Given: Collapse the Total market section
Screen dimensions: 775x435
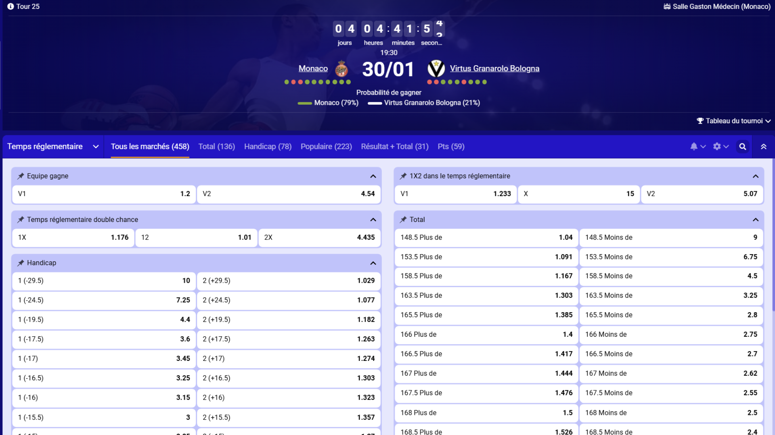Looking at the screenshot, I should 756,220.
